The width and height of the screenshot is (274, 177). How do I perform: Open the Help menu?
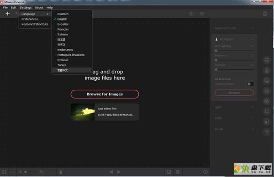tap(49, 7)
